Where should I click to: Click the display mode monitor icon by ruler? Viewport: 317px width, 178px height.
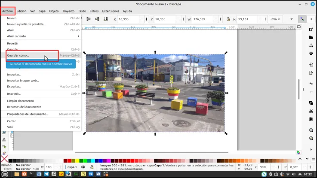[299, 27]
